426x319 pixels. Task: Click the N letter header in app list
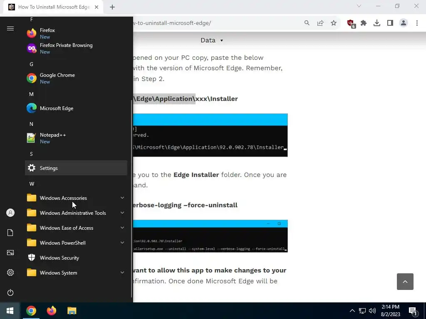pos(32,124)
